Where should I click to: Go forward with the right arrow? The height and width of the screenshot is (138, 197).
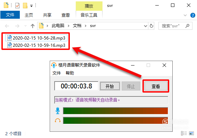pos(17,26)
